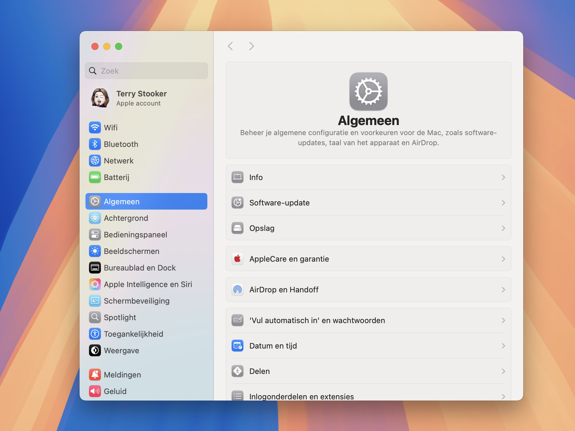Open Terry Stooker Apple account

[141, 98]
